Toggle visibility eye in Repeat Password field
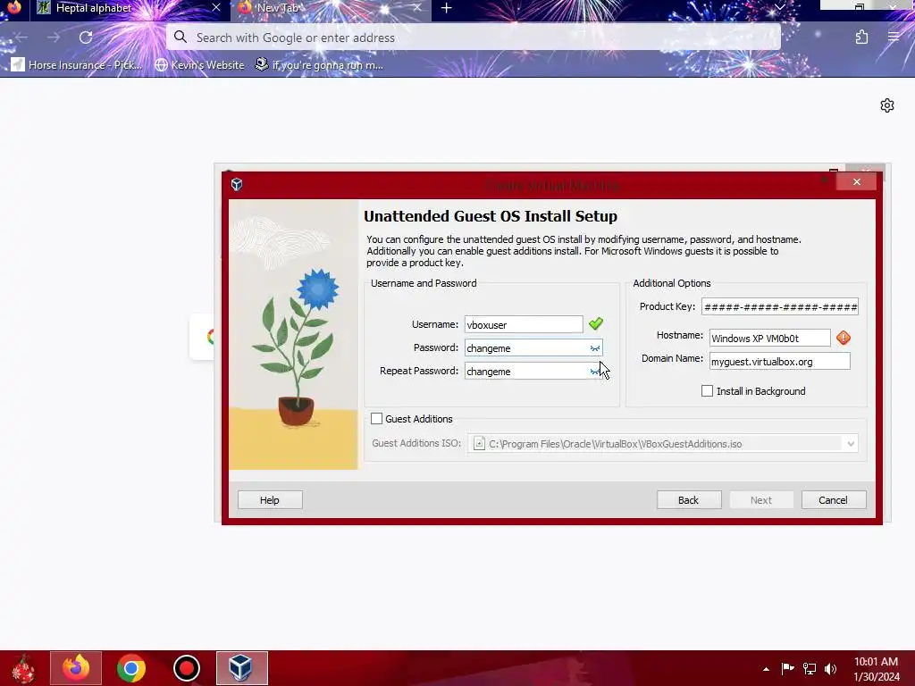The height and width of the screenshot is (686, 915). tap(594, 372)
